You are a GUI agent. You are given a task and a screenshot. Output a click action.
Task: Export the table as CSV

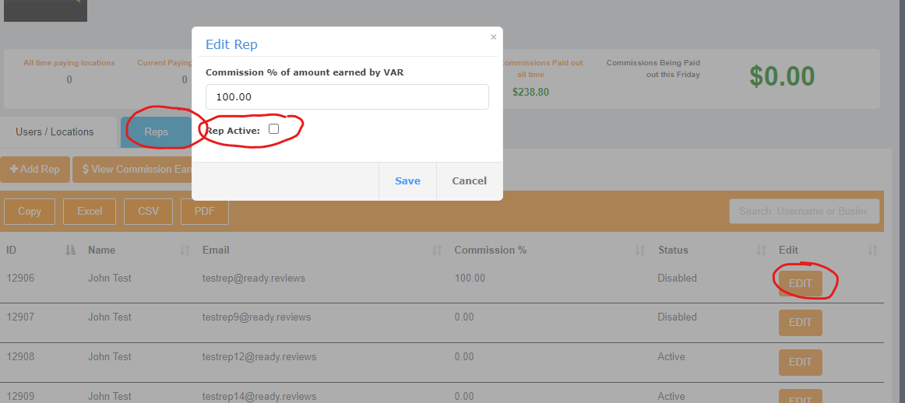pos(148,211)
